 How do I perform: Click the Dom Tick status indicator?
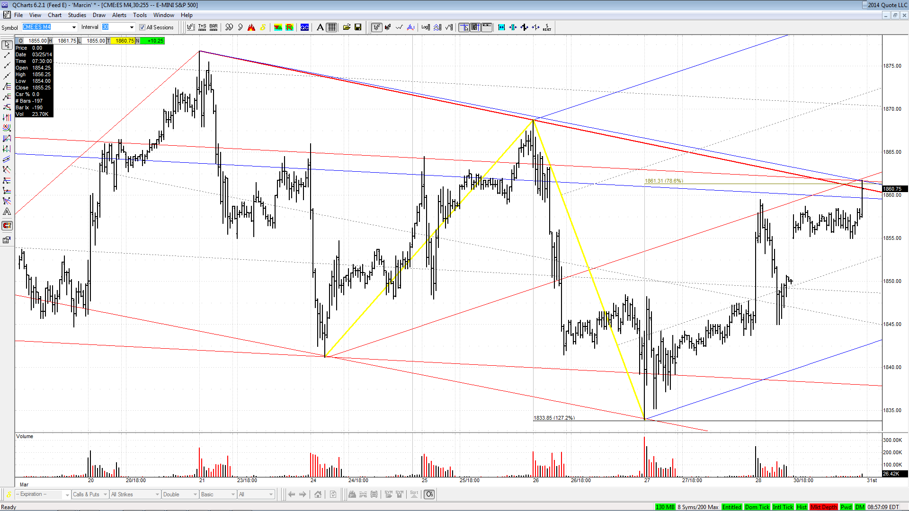coord(757,507)
